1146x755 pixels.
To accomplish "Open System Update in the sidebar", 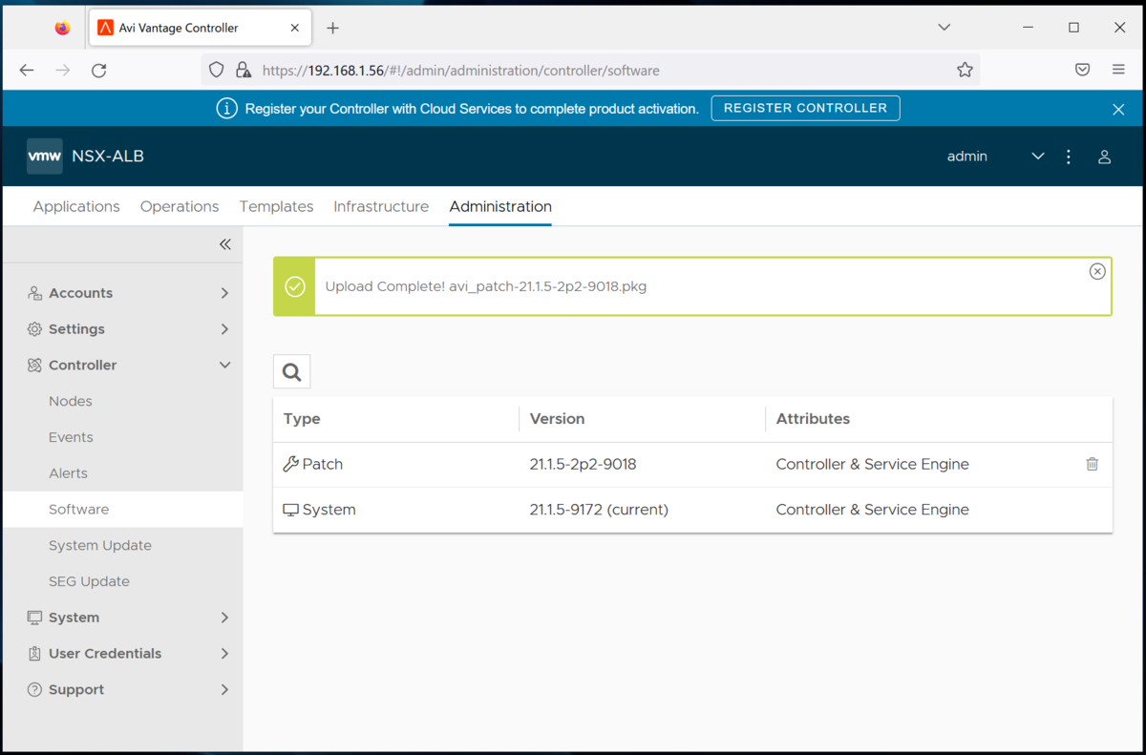I will tap(100, 546).
